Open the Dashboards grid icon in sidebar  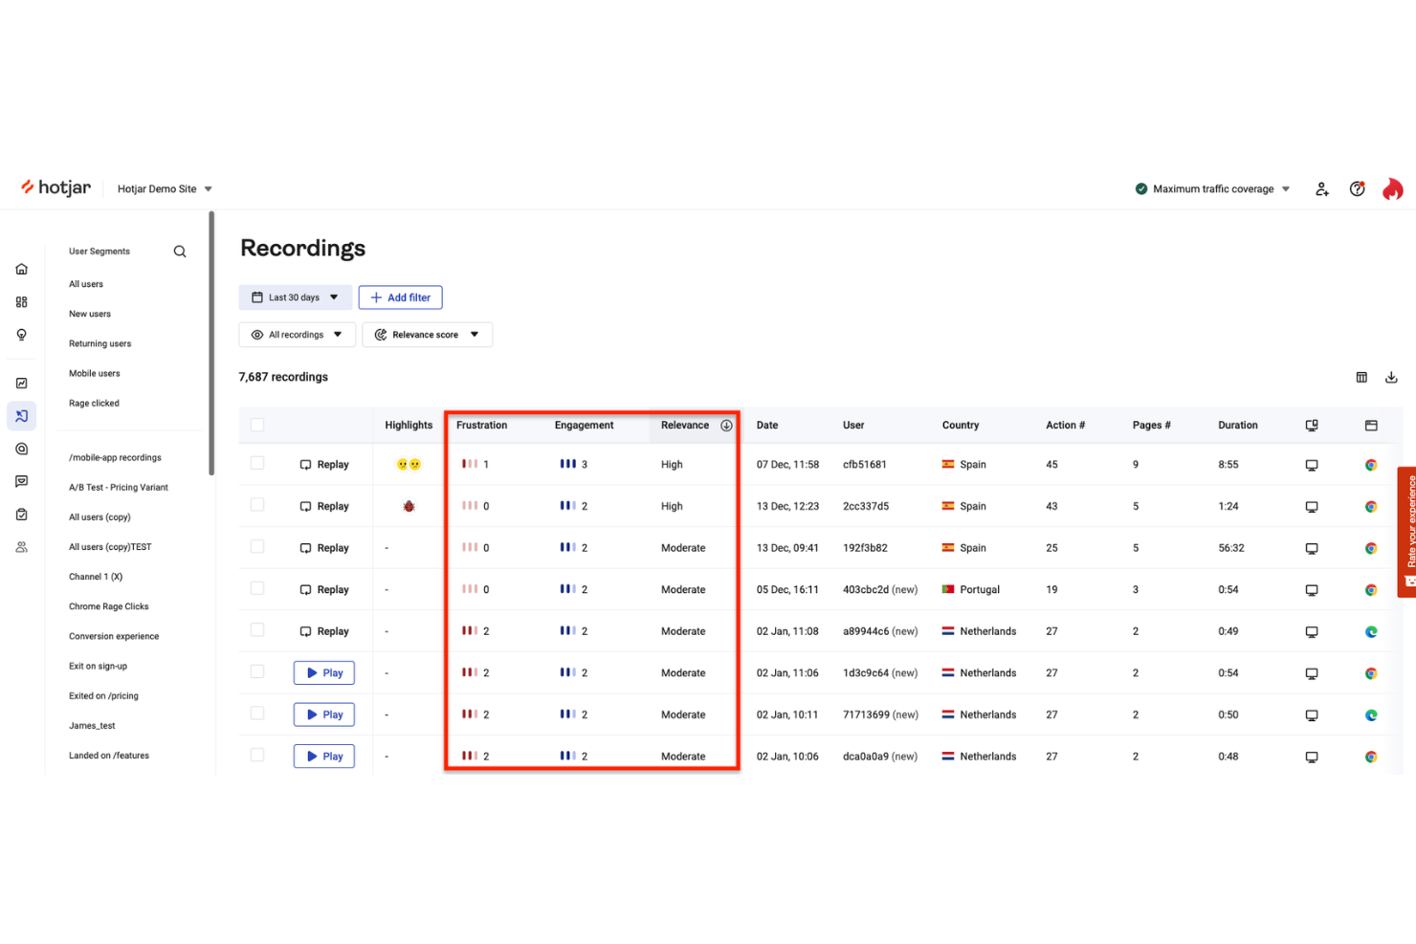[x=22, y=302]
